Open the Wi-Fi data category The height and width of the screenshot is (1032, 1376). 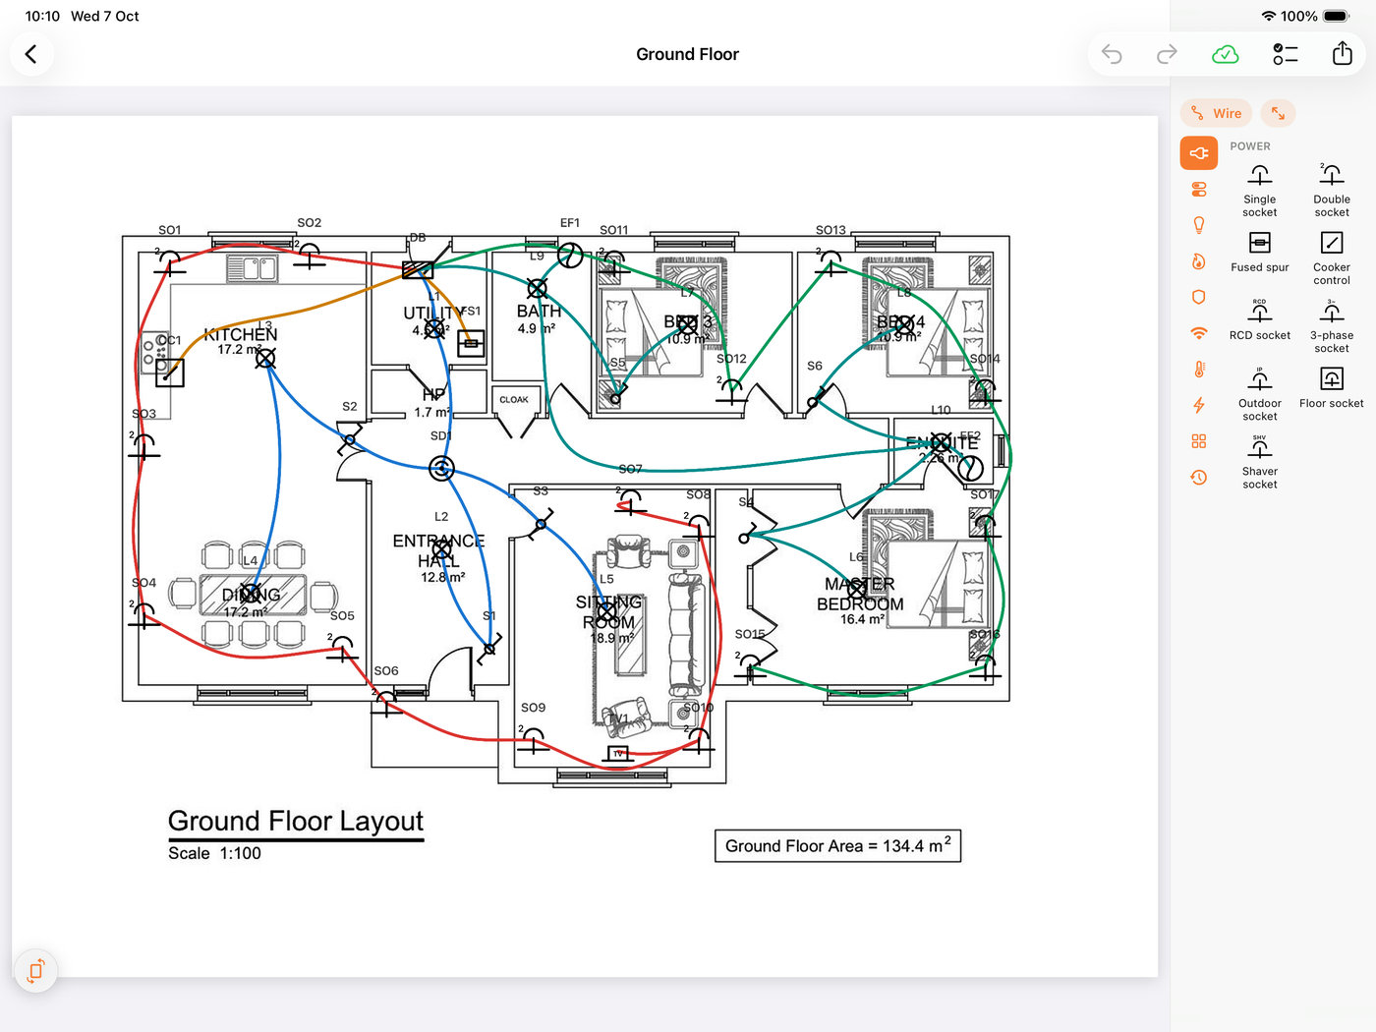coord(1199,333)
